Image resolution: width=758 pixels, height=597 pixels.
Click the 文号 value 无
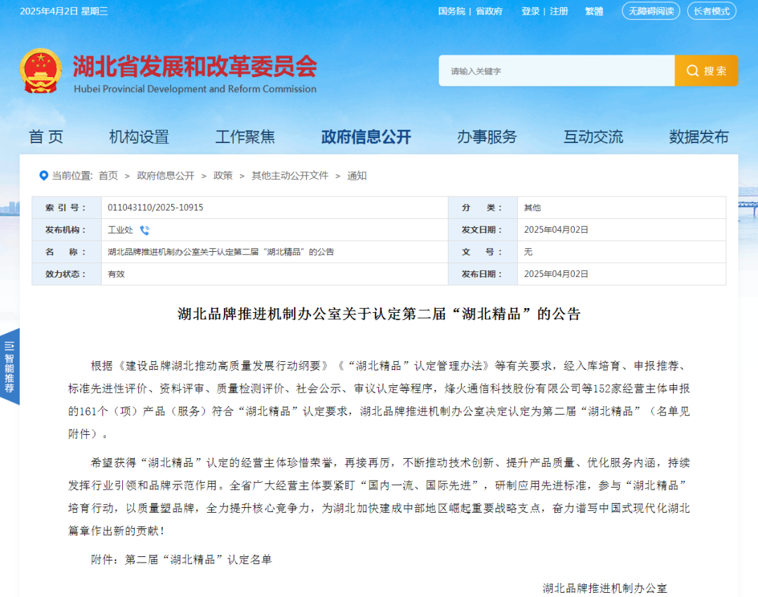pyautogui.click(x=528, y=252)
